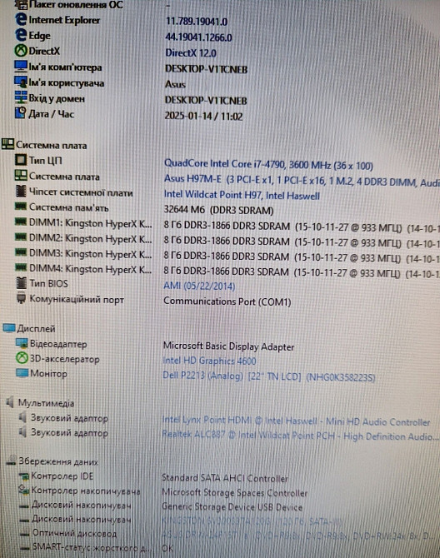Click the Контролер IDE icon

(x=24, y=476)
